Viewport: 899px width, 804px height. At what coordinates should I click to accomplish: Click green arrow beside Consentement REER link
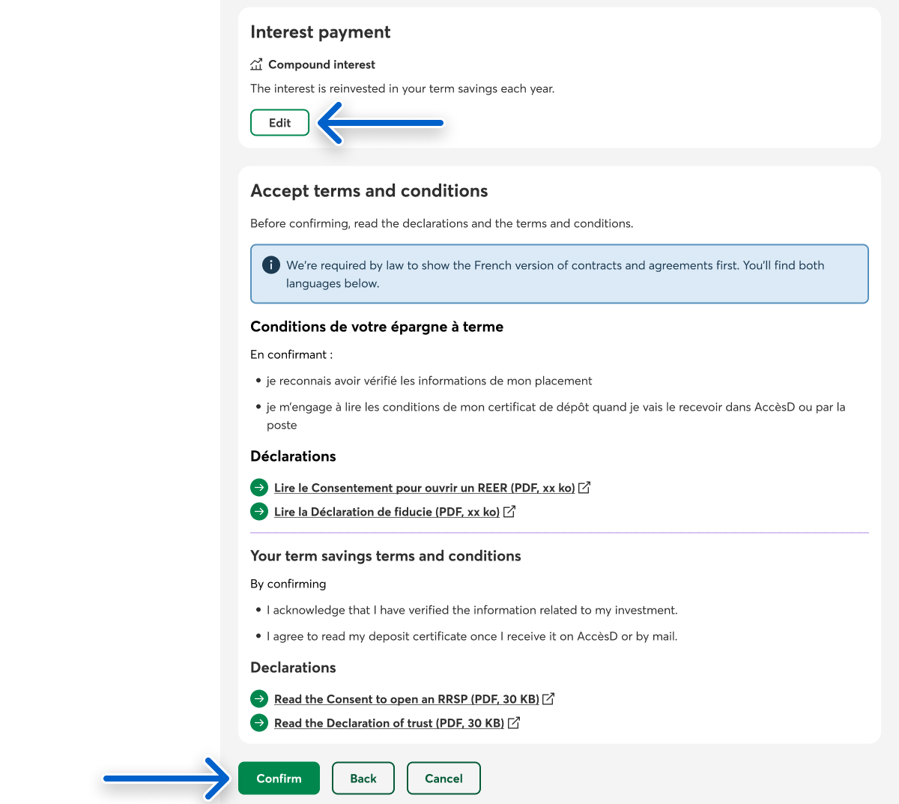[x=259, y=488]
